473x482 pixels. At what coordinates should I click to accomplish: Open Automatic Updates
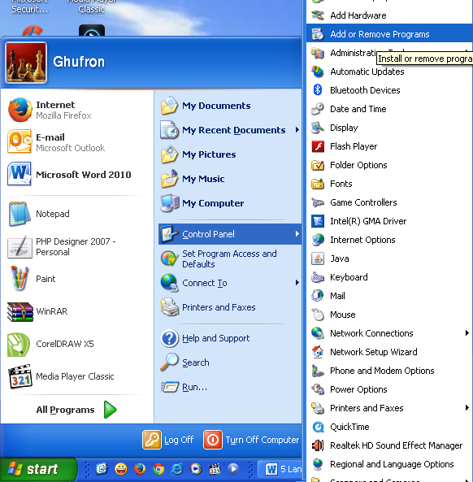coord(389,72)
